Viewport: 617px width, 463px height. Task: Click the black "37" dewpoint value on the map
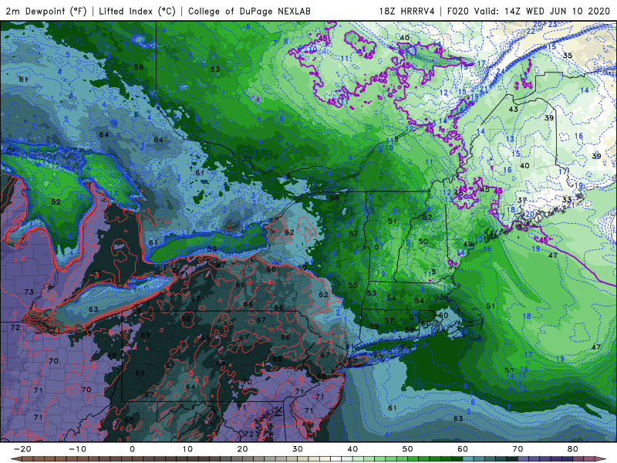click(522, 201)
